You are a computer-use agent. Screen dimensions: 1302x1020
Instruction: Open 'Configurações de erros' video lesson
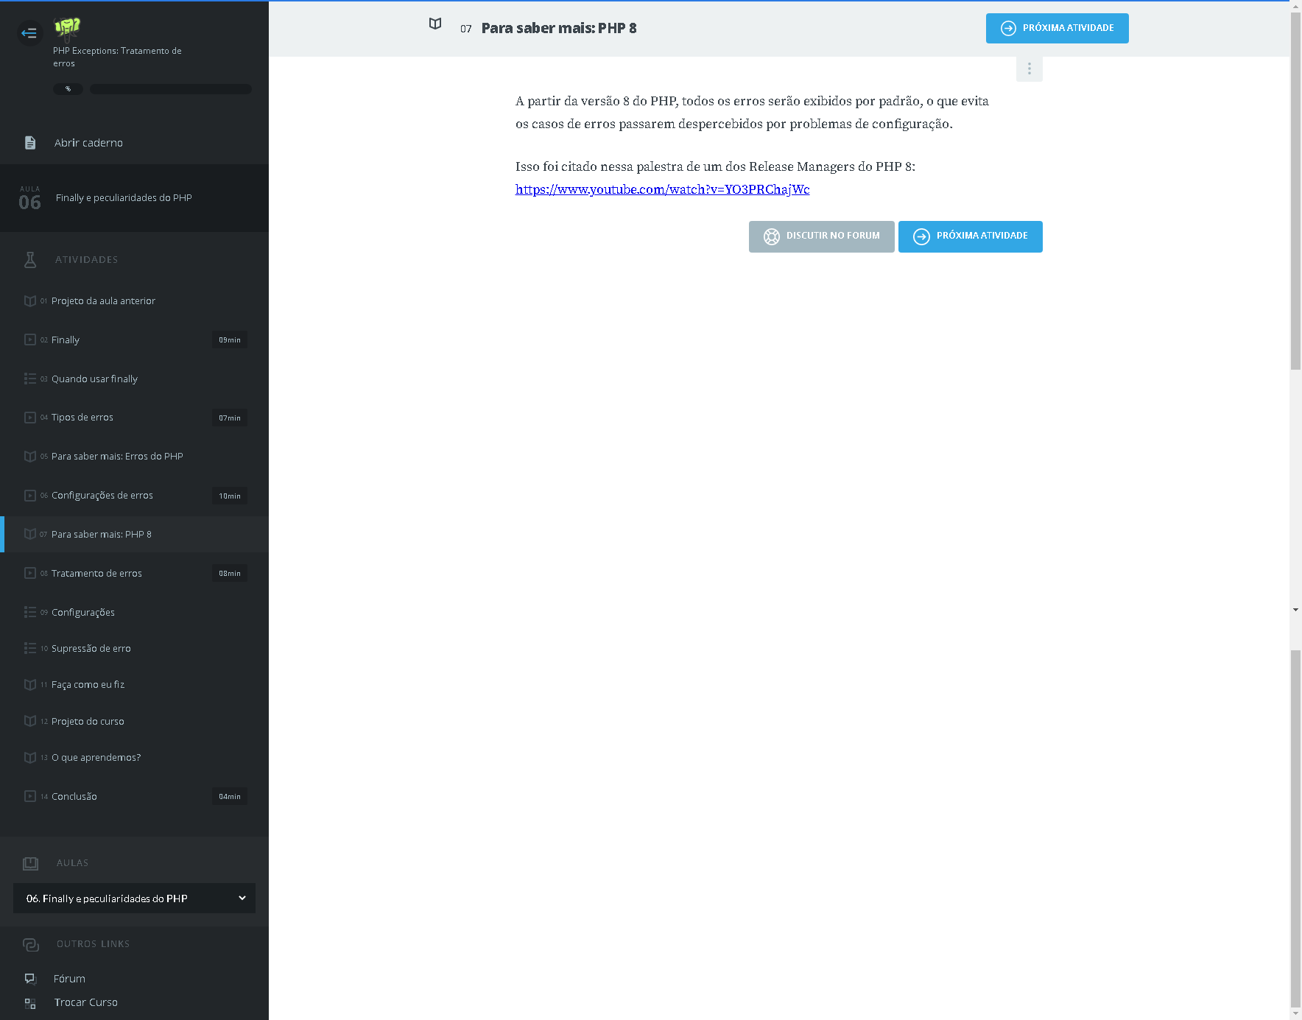pos(102,496)
